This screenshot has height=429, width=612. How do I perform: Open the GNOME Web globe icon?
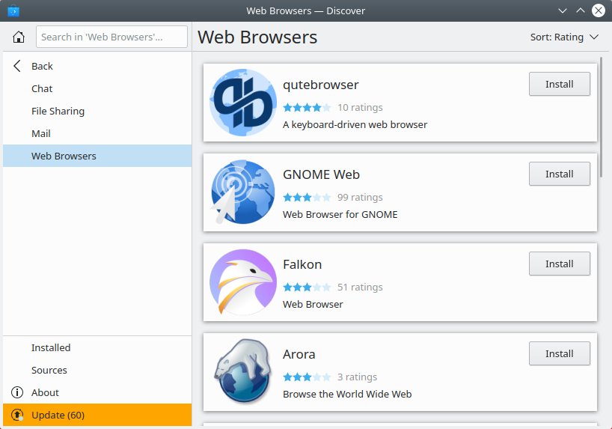pos(242,192)
